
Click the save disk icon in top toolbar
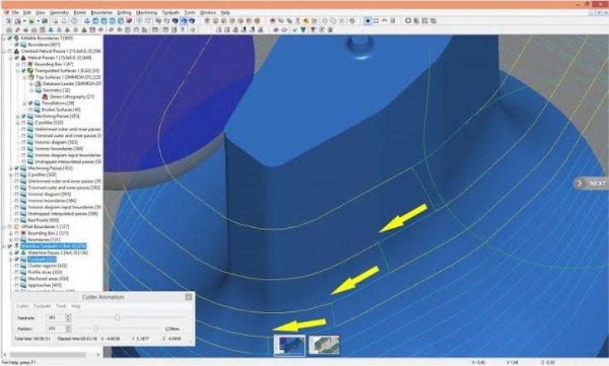tap(45, 21)
